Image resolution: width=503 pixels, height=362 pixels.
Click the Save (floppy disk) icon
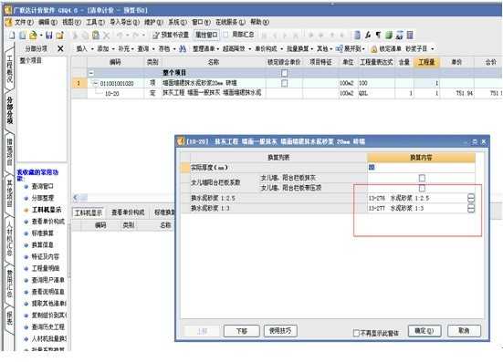[x=48, y=36]
